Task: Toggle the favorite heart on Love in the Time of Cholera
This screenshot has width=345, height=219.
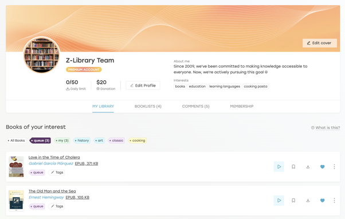Action: (322, 167)
